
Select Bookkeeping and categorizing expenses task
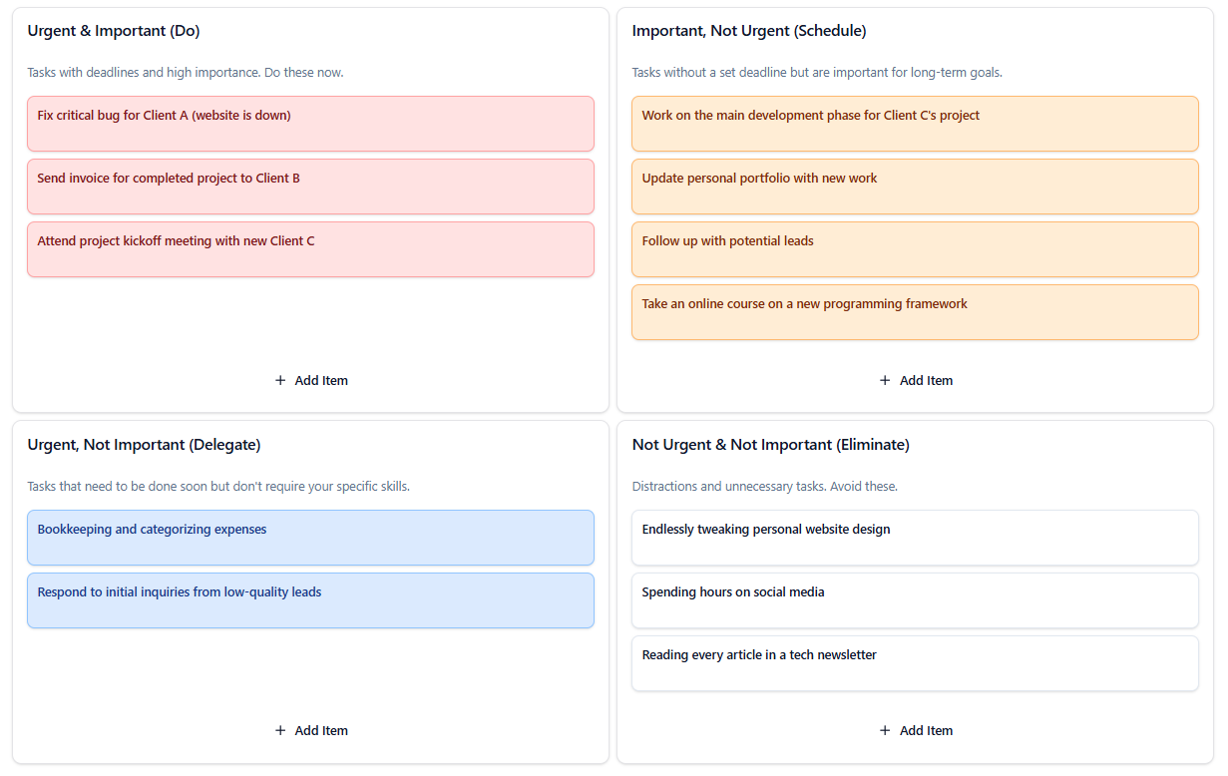pyautogui.click(x=310, y=538)
